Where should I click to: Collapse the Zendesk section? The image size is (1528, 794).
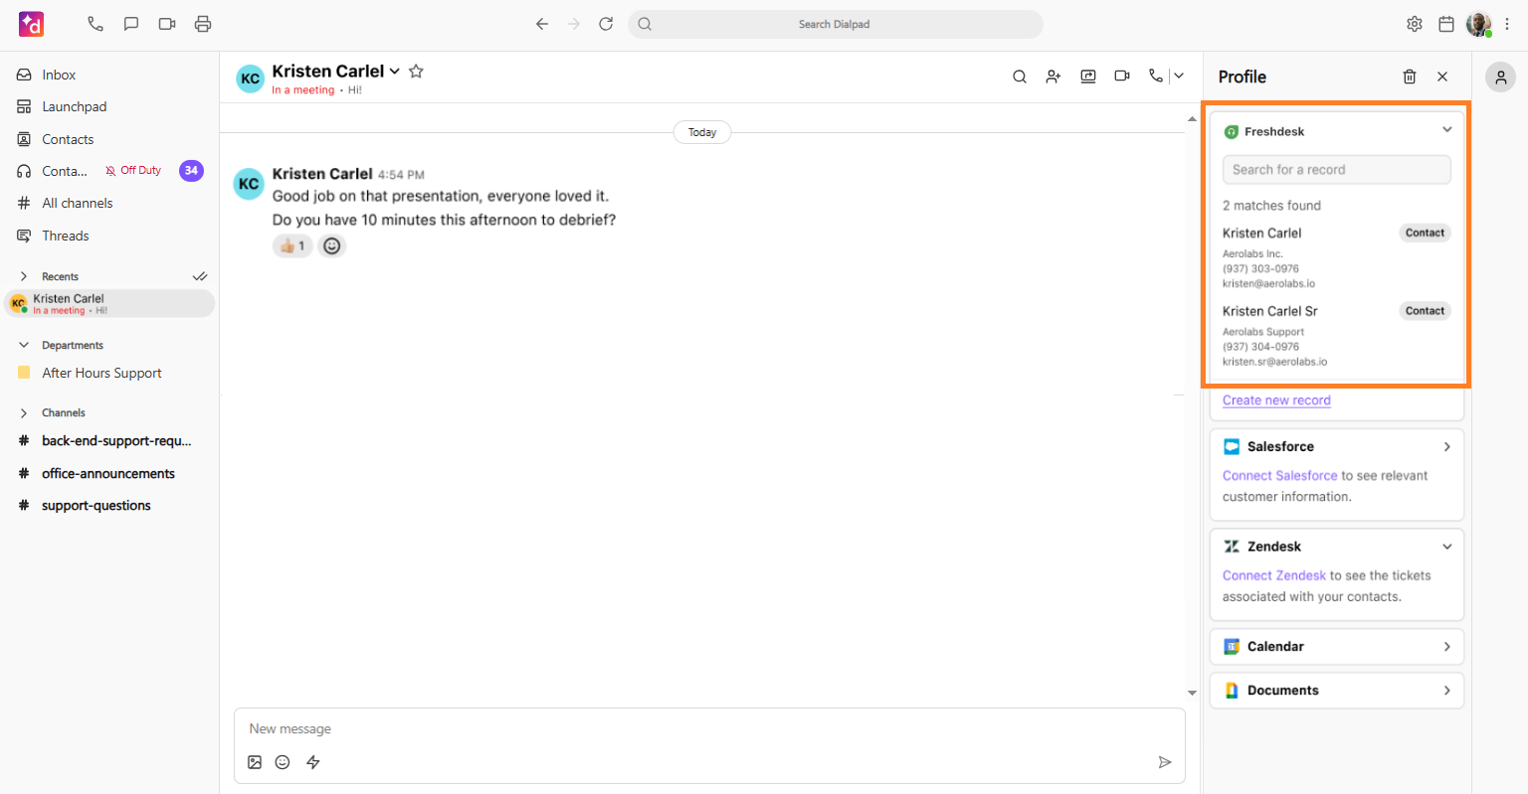(1447, 547)
